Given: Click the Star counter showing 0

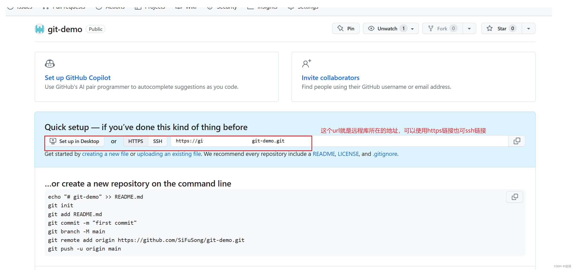Looking at the screenshot, I should (512, 28).
